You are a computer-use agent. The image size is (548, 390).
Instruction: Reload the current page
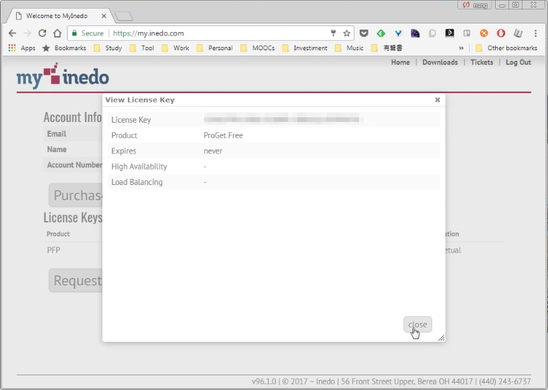(42, 34)
